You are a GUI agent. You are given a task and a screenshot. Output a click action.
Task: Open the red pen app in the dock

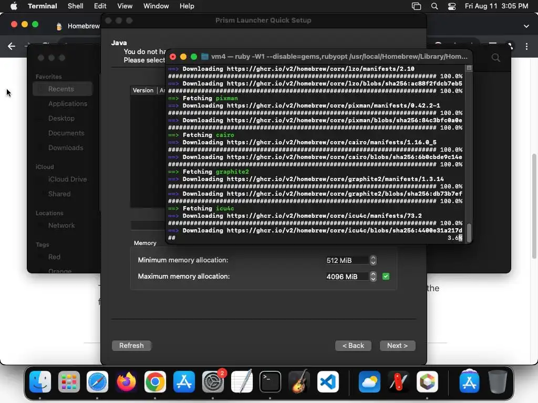[x=398, y=381]
